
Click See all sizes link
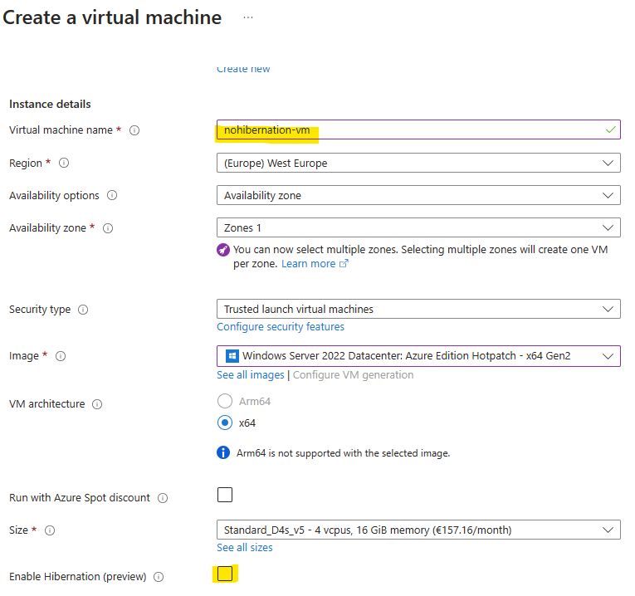[245, 548]
